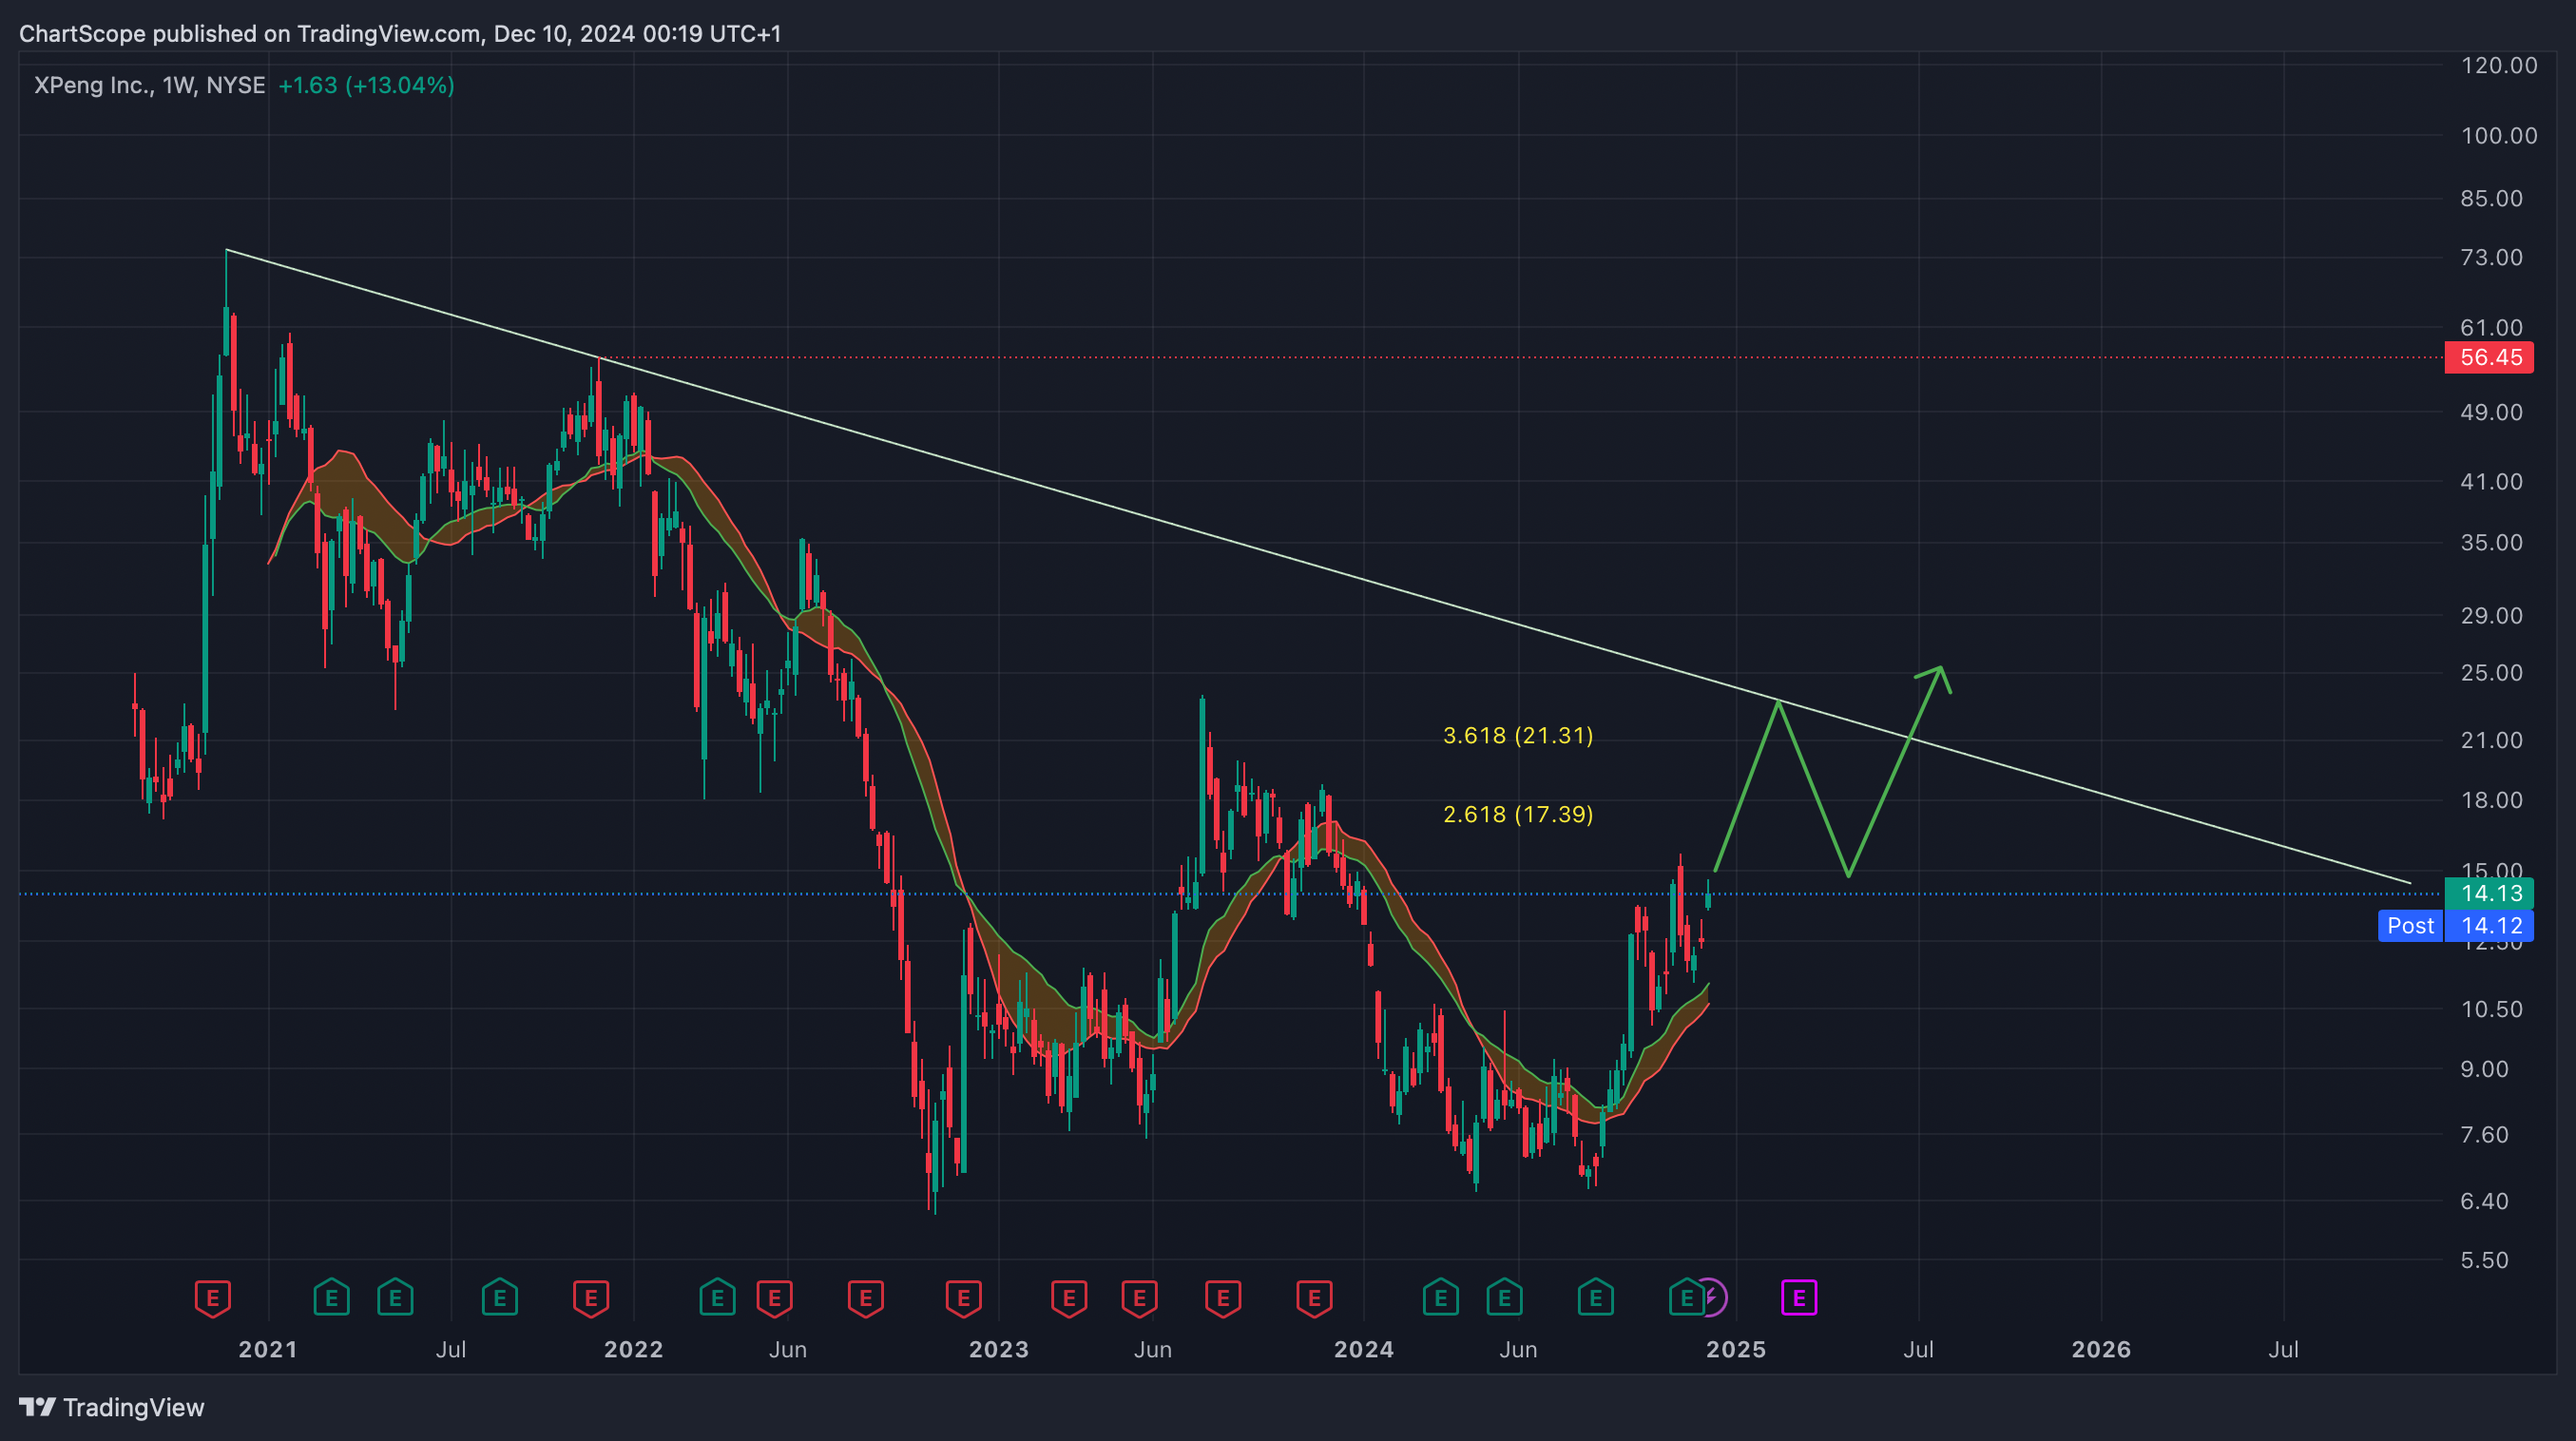Select the 2.618 (17.39) Fibonacci label
Viewport: 2576px width, 1441px height.
[x=1517, y=814]
